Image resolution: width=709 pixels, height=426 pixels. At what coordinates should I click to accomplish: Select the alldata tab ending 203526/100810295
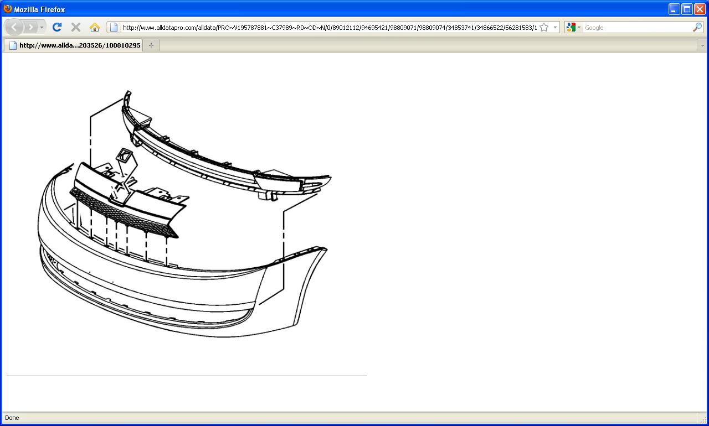point(73,45)
